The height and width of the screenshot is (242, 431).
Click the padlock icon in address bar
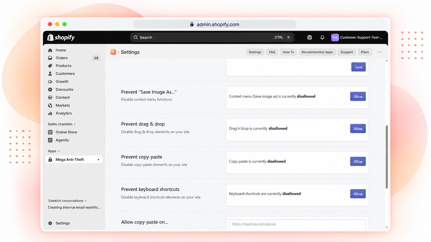click(192, 25)
